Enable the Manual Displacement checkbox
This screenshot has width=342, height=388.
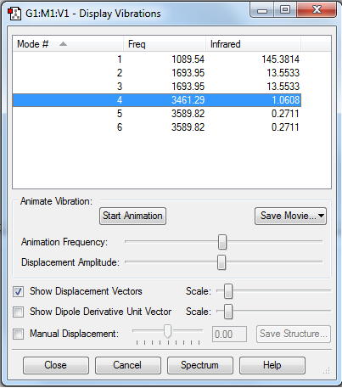click(x=19, y=334)
